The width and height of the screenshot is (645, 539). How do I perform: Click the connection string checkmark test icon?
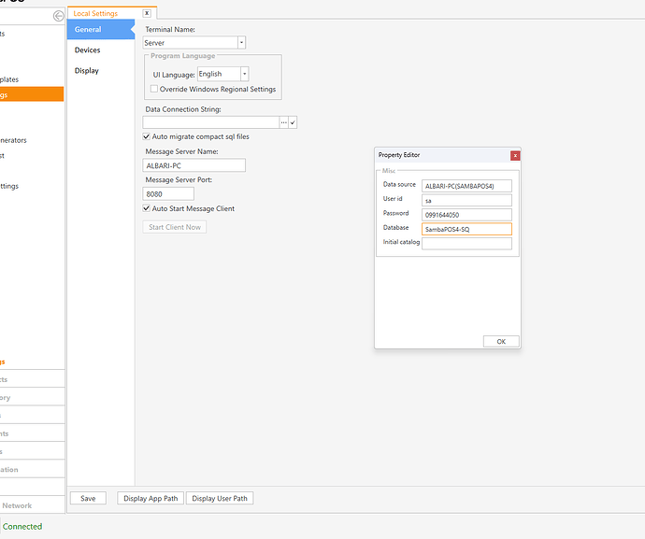(293, 122)
